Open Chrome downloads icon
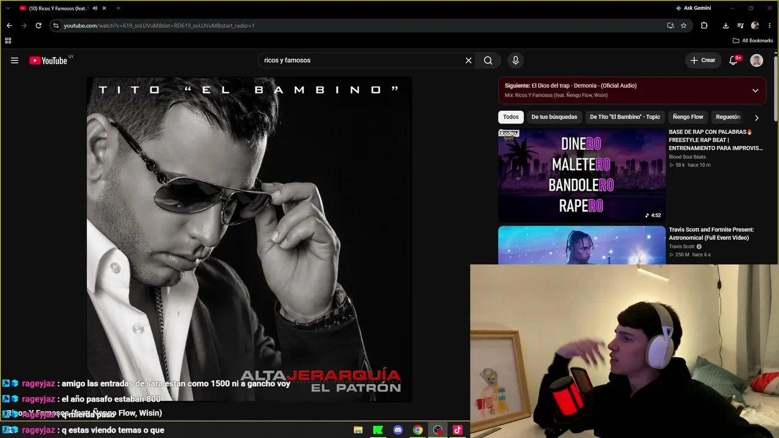The height and width of the screenshot is (438, 779). [x=725, y=26]
